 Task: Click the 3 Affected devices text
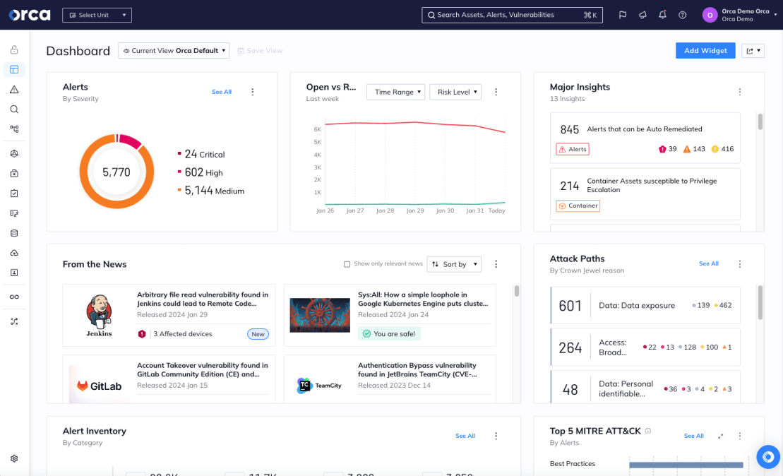pos(182,333)
